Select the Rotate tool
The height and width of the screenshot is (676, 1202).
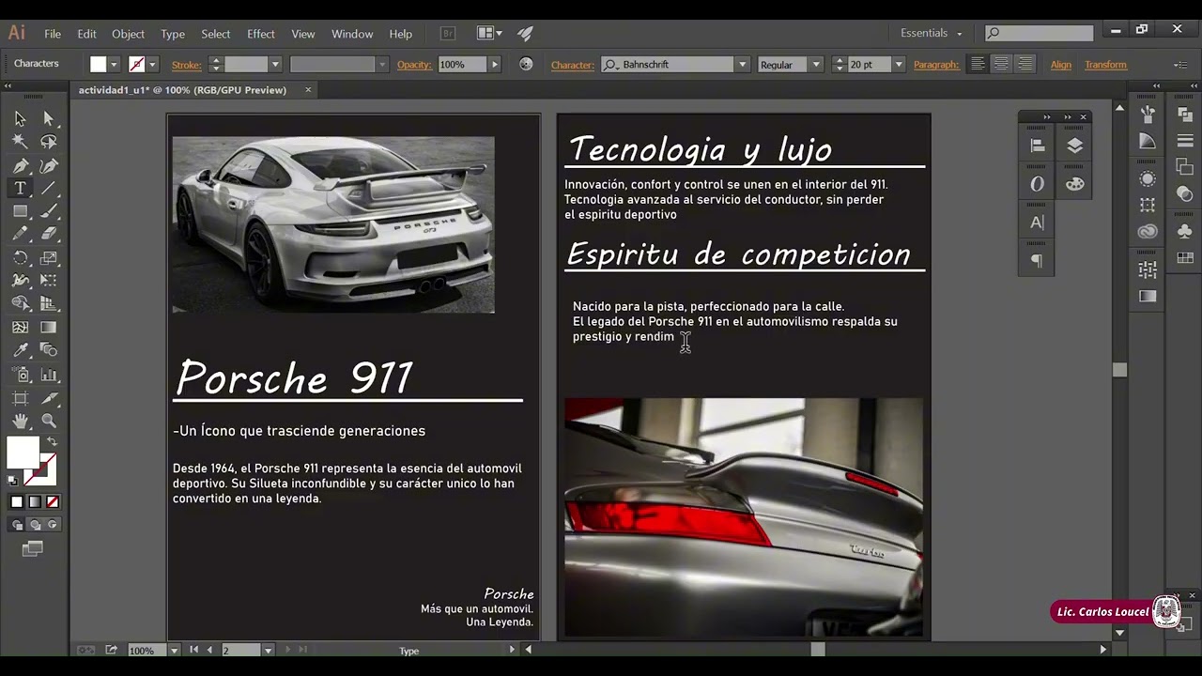click(20, 257)
